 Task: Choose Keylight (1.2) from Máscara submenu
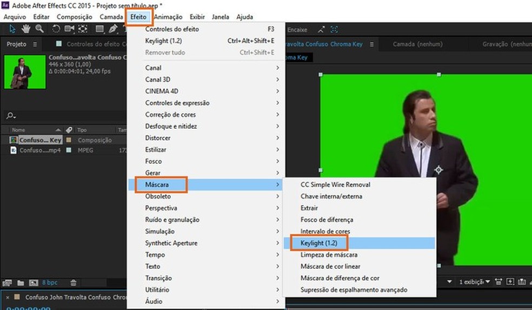pos(318,243)
